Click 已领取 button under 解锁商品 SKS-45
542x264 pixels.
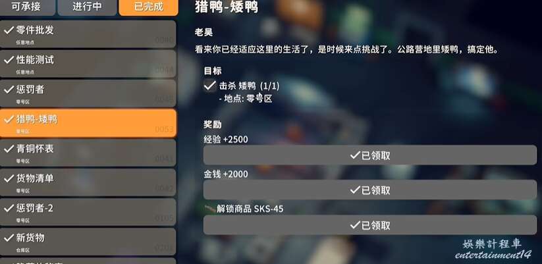click(370, 225)
